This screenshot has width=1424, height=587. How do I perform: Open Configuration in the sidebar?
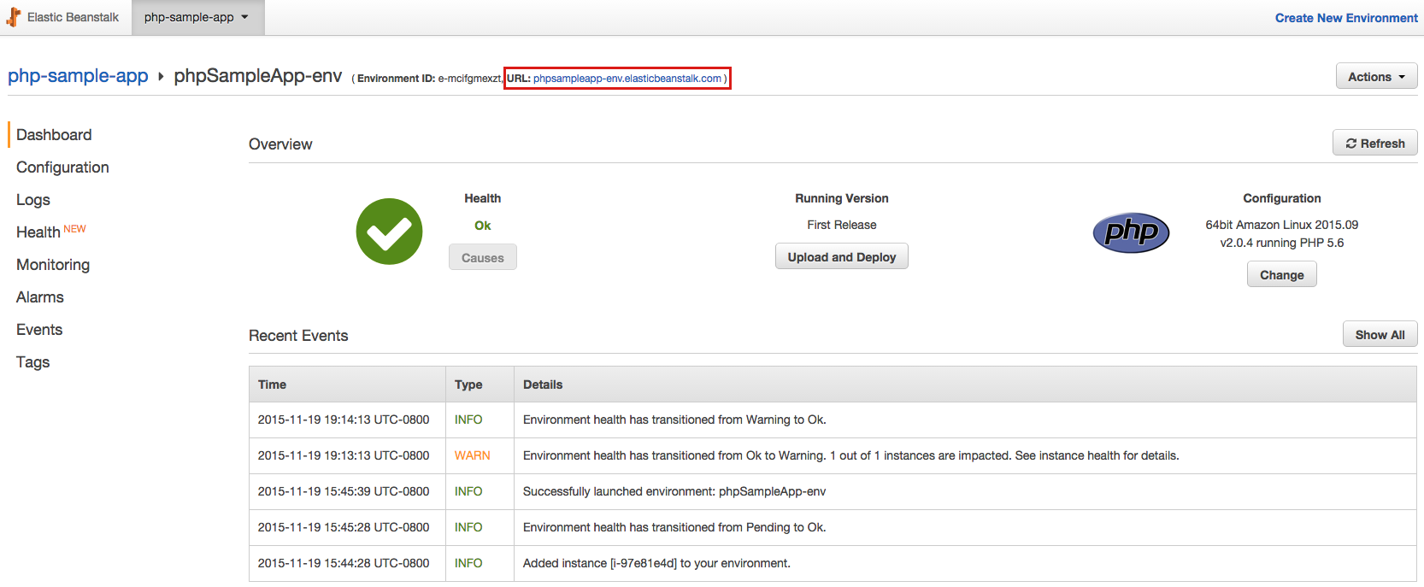[x=62, y=167]
